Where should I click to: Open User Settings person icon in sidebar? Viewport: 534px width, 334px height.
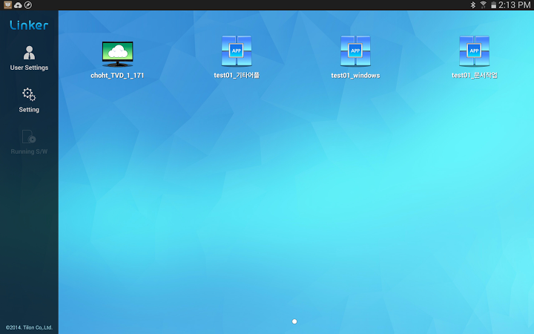29,53
